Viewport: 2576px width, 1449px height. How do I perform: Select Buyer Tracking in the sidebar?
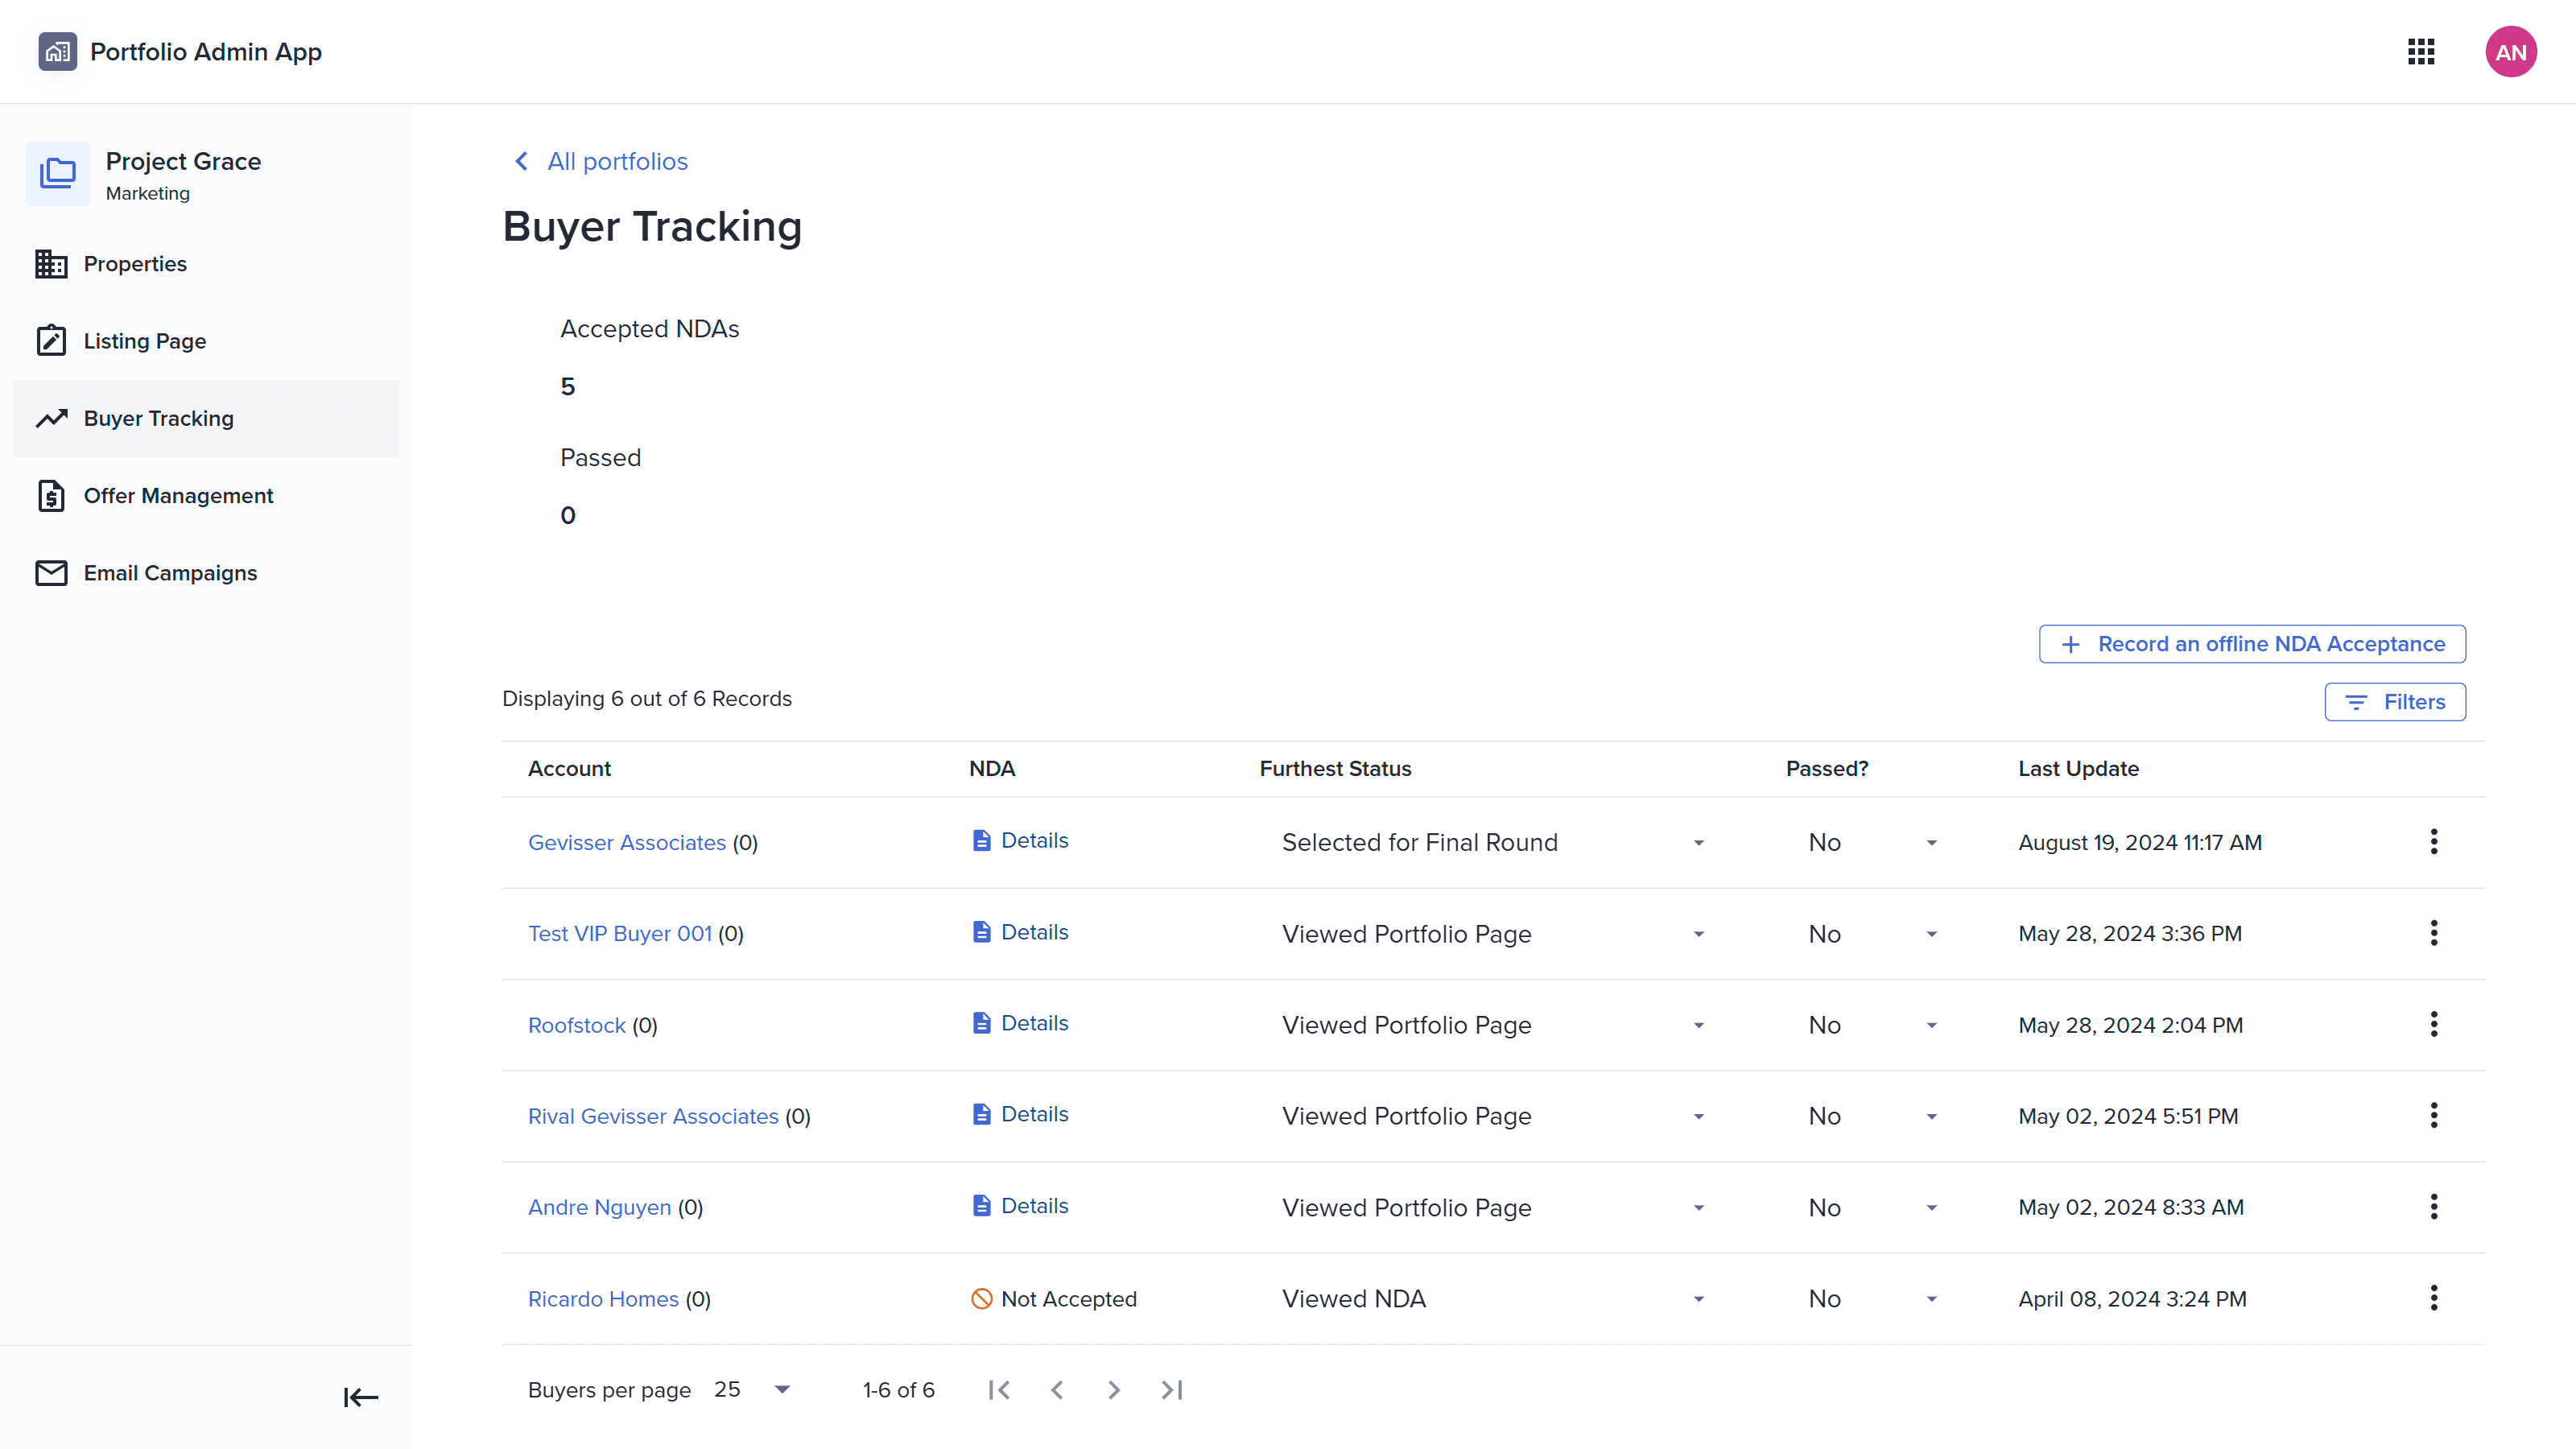coord(158,418)
